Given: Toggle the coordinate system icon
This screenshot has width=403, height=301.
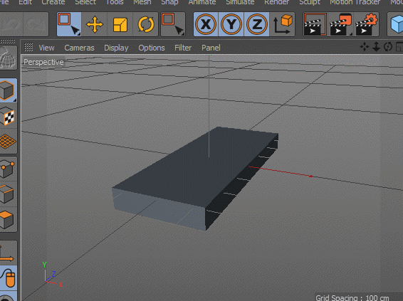Looking at the screenshot, I should point(283,24).
